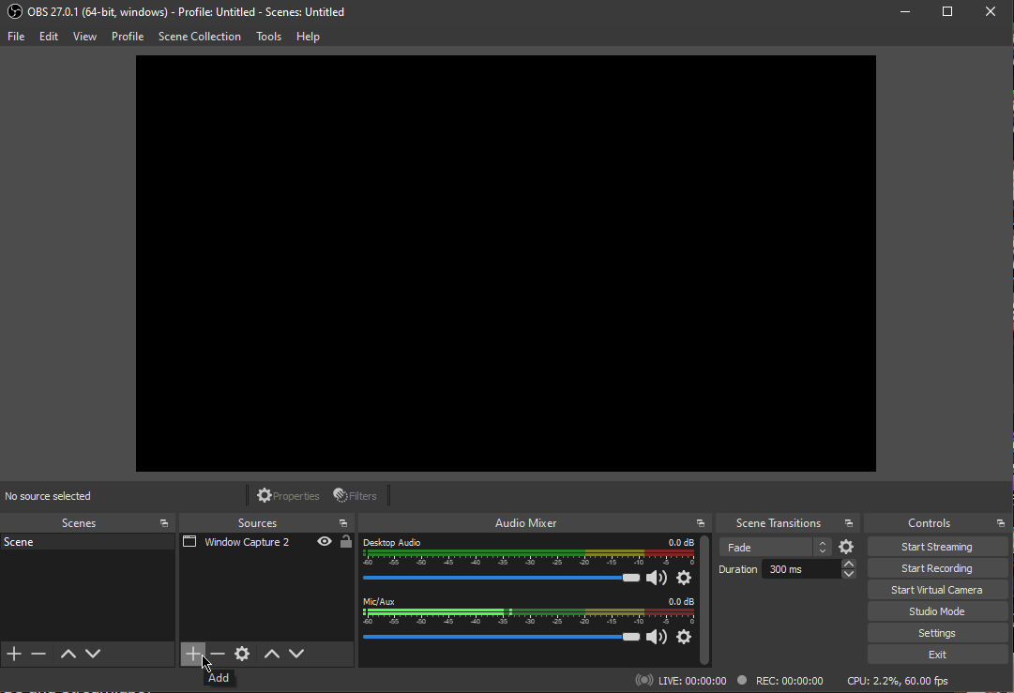The height and width of the screenshot is (693, 1014).
Task: Open the Help menu
Action: (x=308, y=37)
